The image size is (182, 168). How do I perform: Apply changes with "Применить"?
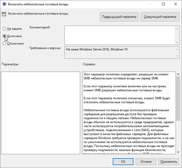(168, 161)
